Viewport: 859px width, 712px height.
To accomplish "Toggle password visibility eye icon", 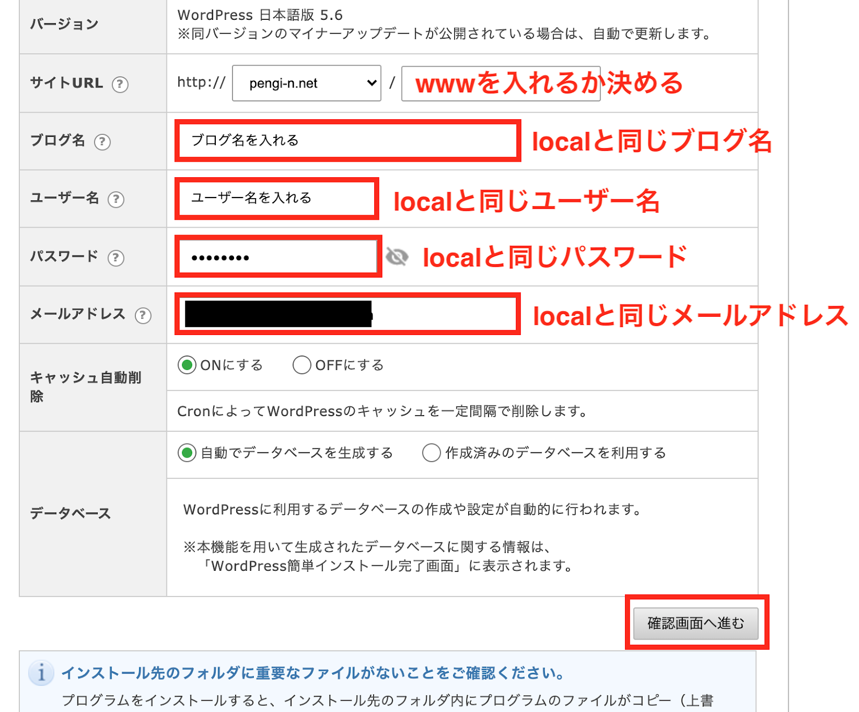I will (397, 257).
